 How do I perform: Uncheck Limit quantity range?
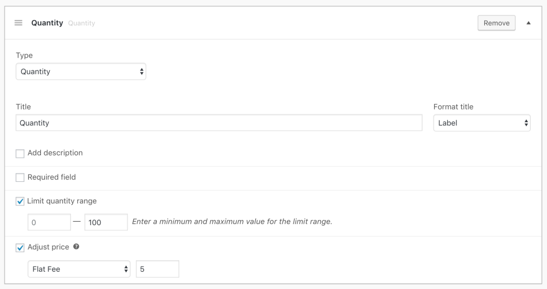pyautogui.click(x=20, y=201)
